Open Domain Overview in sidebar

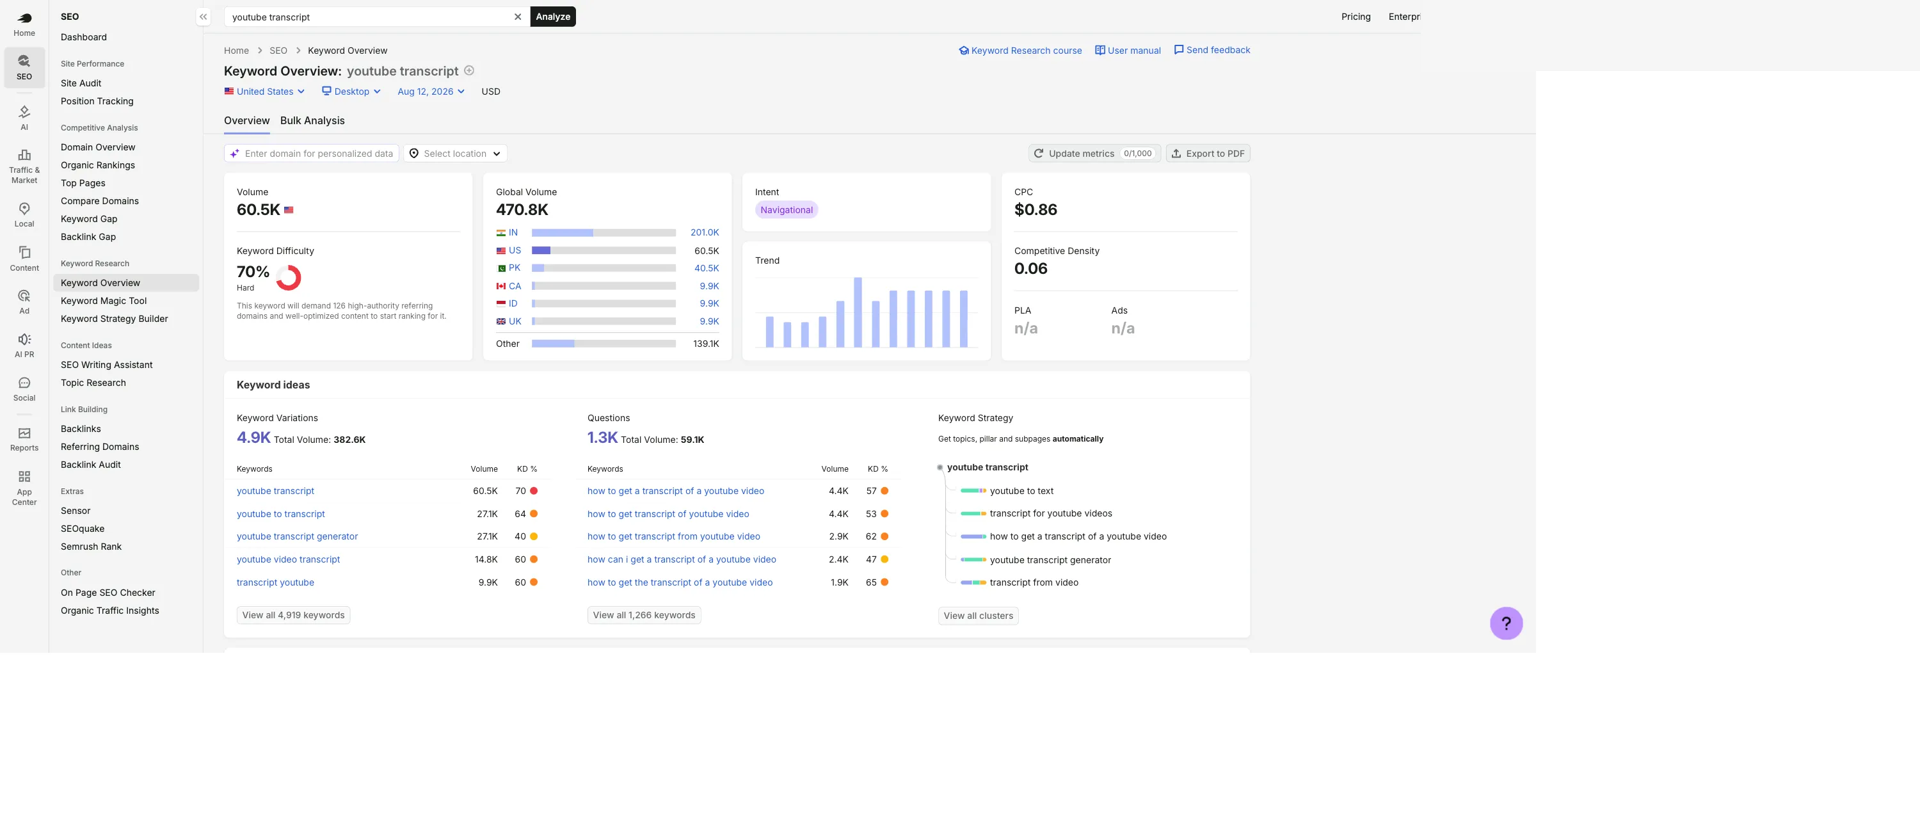(98, 148)
